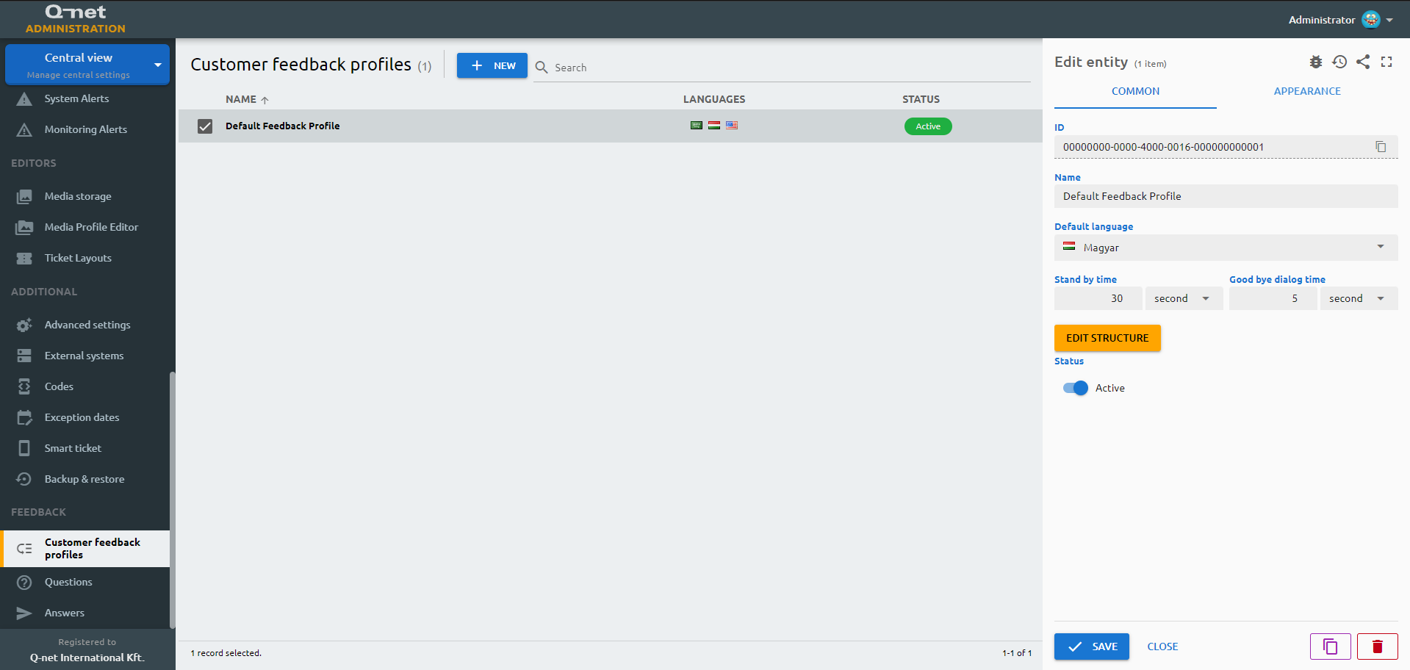Screen dimensions: 1410x670
Task: Expand Edit entity panel to fullscreen
Action: (1386, 62)
